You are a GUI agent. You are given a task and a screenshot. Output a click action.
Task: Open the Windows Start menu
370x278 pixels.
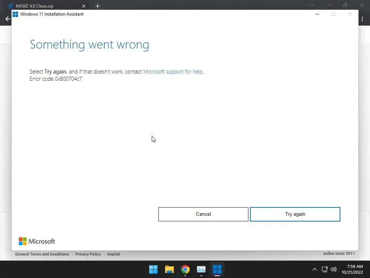coord(153,269)
